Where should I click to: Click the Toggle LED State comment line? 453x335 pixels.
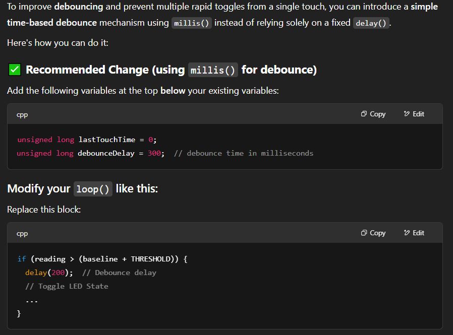(x=67, y=286)
